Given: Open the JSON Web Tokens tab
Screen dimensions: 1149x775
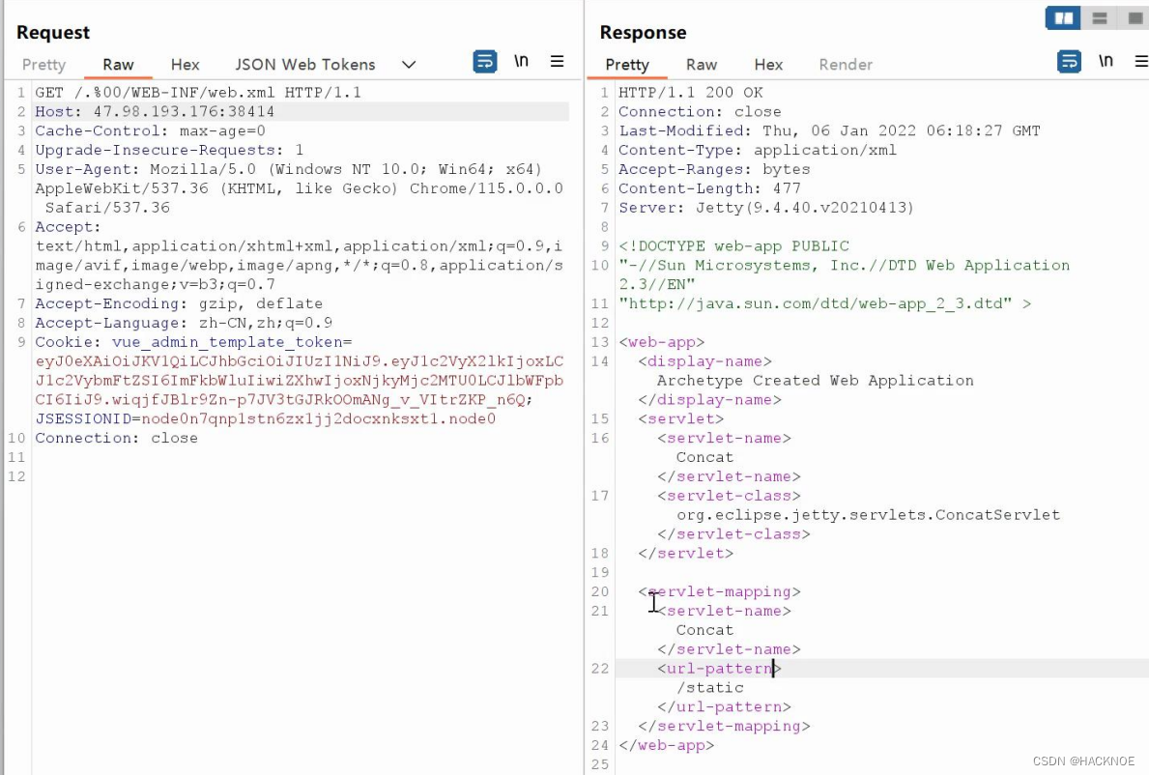Looking at the screenshot, I should [304, 65].
